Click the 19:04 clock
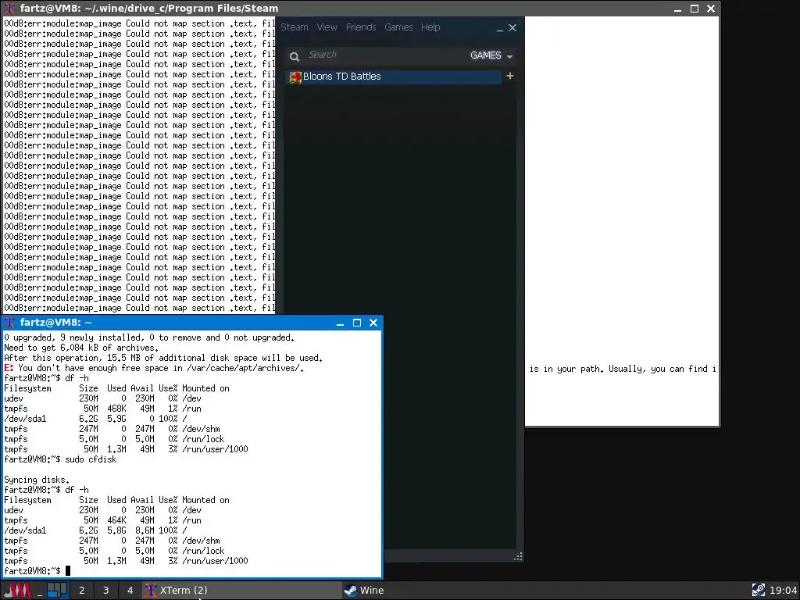This screenshot has width=800, height=600. [x=783, y=591]
